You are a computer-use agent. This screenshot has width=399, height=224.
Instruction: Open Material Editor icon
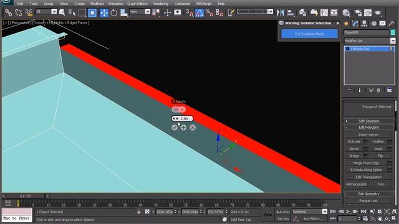tap(346, 12)
